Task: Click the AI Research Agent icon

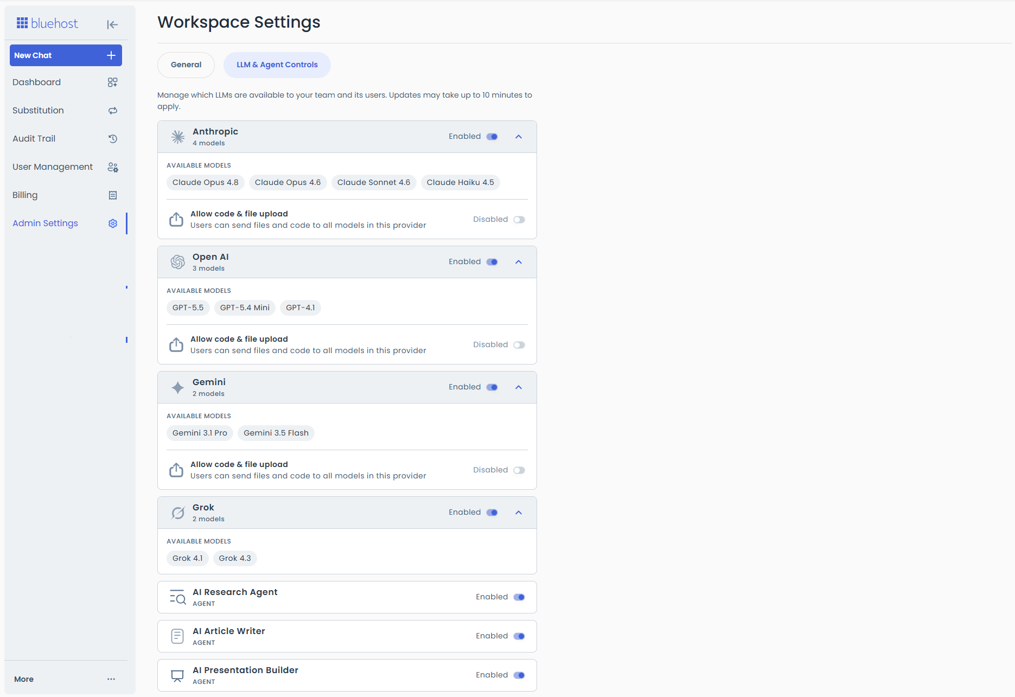Action: point(177,597)
